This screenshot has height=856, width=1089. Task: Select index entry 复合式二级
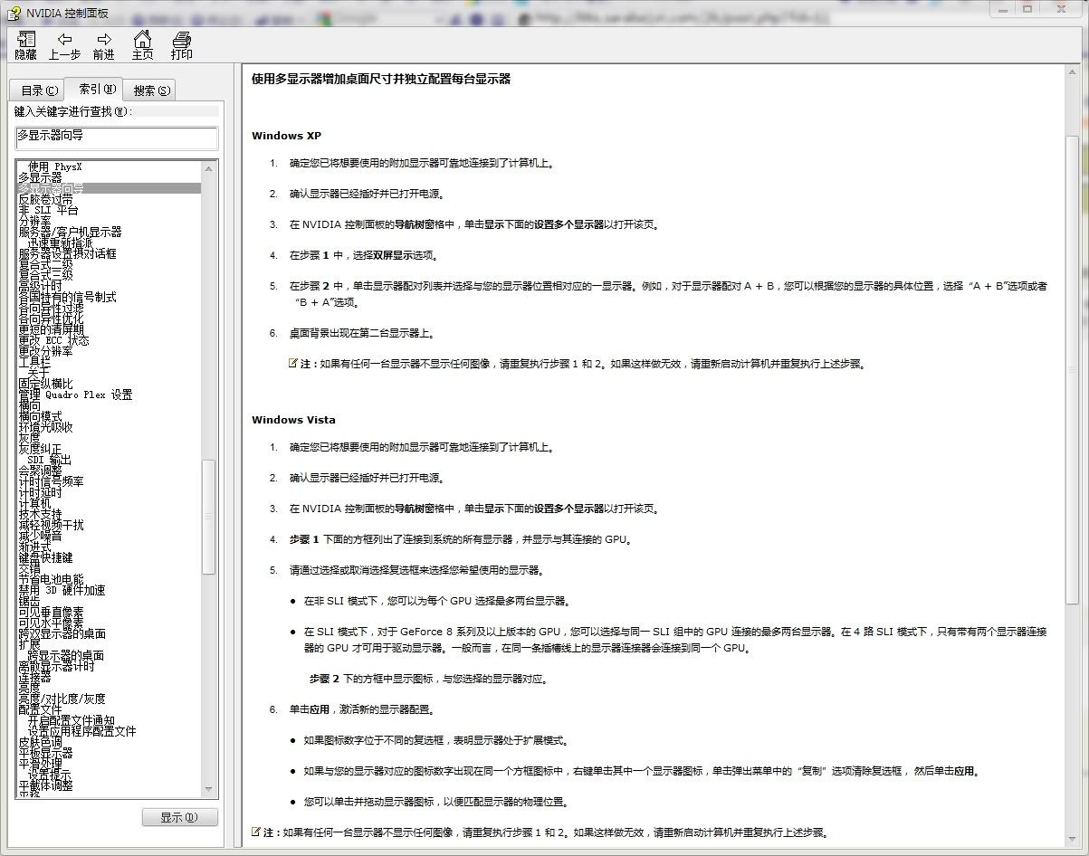[x=45, y=265]
